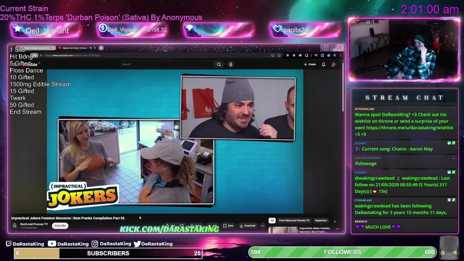Open a new browser tab with plus
Screen dimensions: 464x261
[101, 48]
